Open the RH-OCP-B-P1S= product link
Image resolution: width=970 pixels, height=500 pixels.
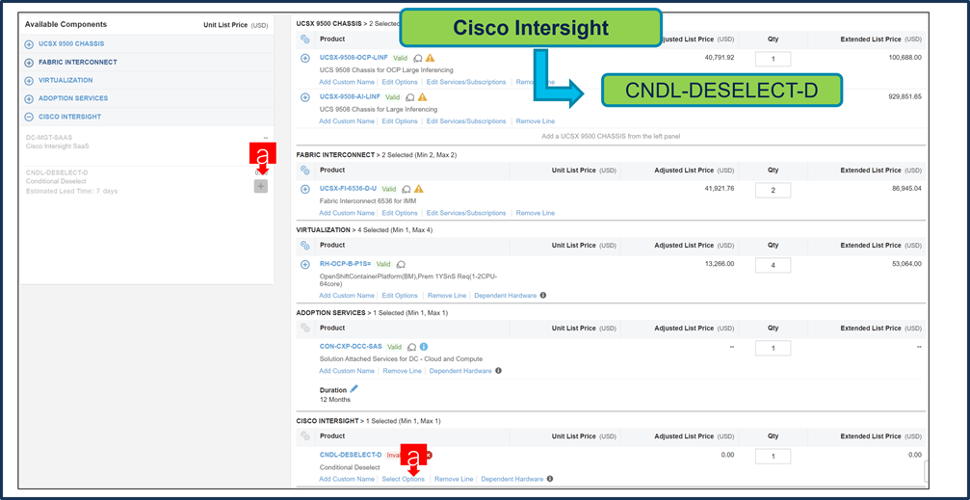tap(345, 264)
